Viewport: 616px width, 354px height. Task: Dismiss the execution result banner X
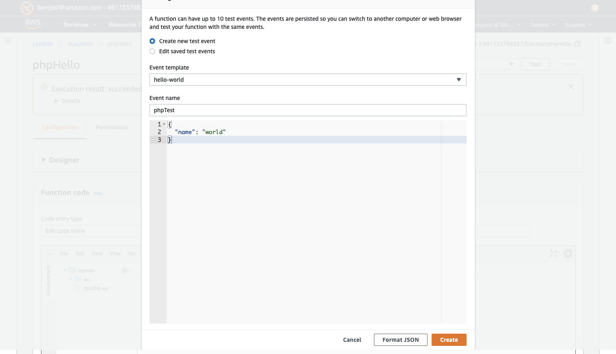571,87
